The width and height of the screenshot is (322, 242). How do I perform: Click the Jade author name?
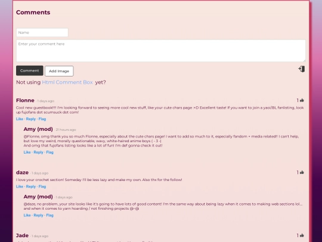[x=22, y=235]
